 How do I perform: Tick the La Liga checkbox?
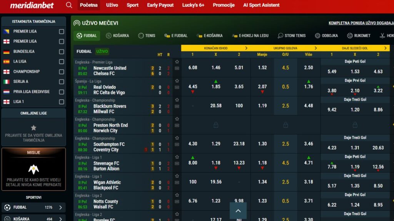pos(62,62)
